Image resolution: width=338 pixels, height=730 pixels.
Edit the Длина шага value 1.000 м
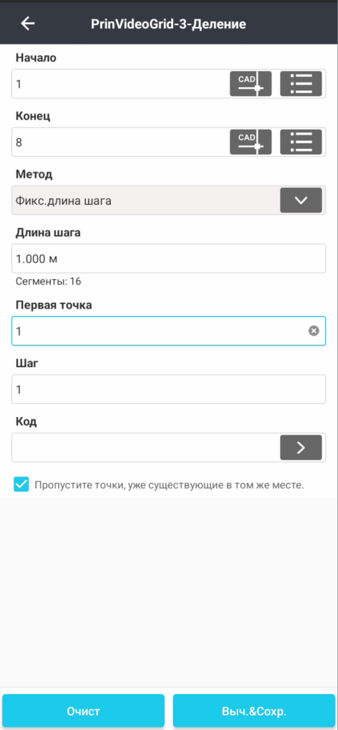click(x=168, y=258)
